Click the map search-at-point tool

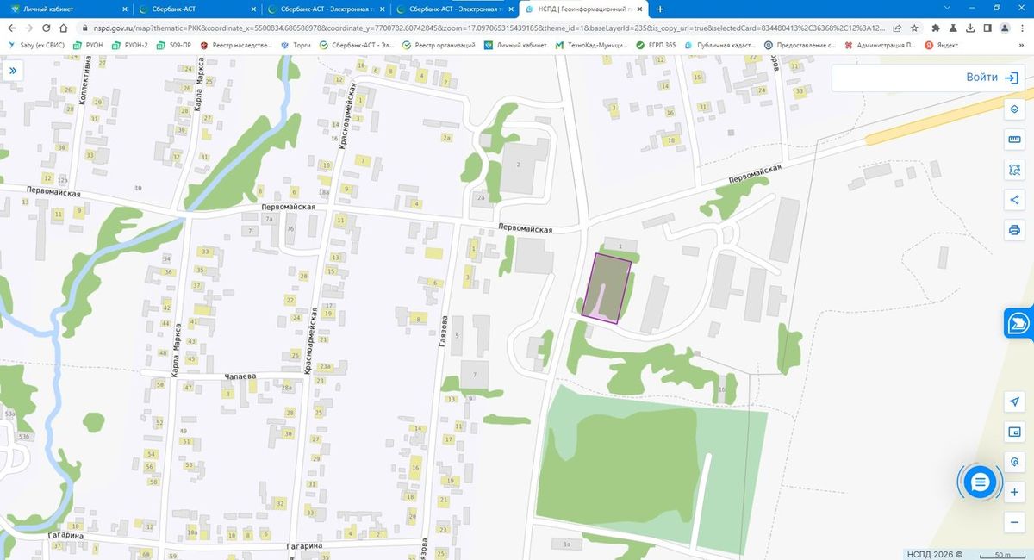pyautogui.click(x=1014, y=463)
